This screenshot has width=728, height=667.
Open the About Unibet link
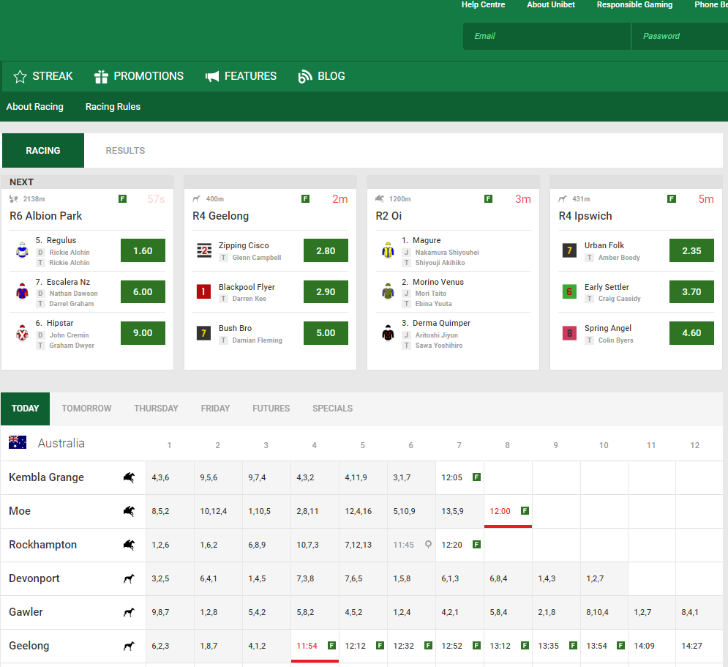coord(551,4)
